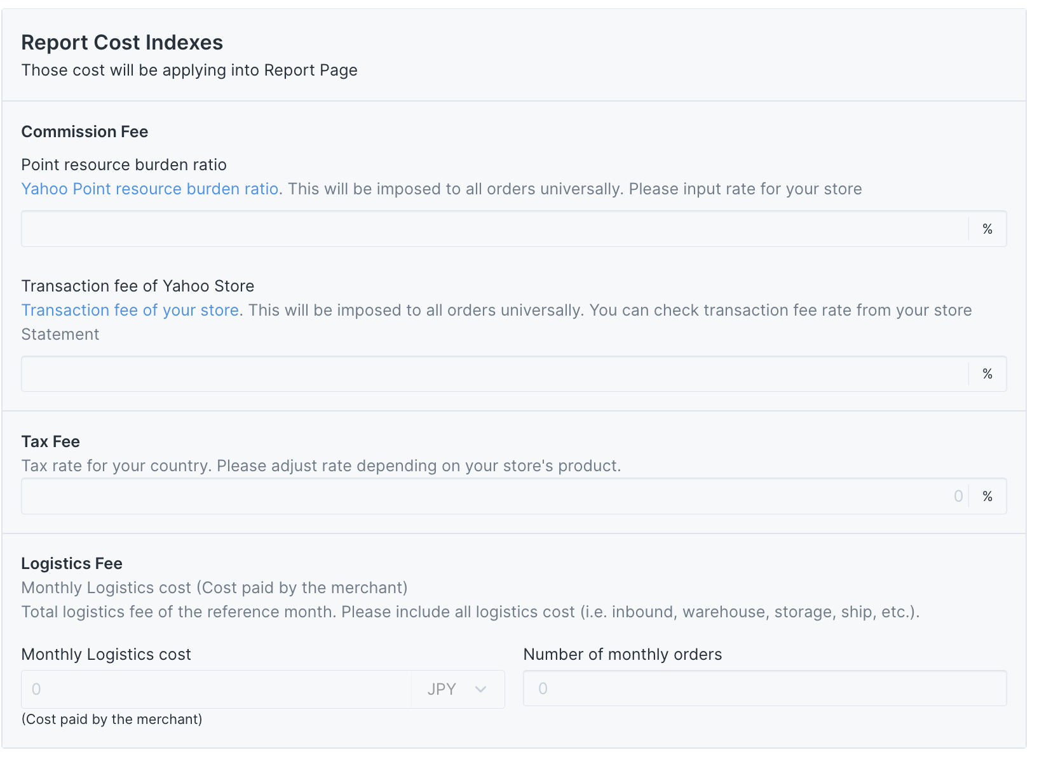Click the percent symbol in Transaction fee field

coord(987,374)
